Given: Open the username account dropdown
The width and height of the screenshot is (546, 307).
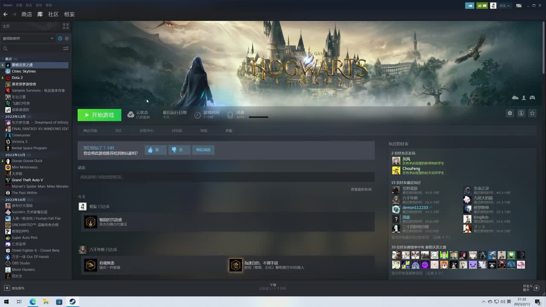Looking at the screenshot, I should pyautogui.click(x=505, y=6).
